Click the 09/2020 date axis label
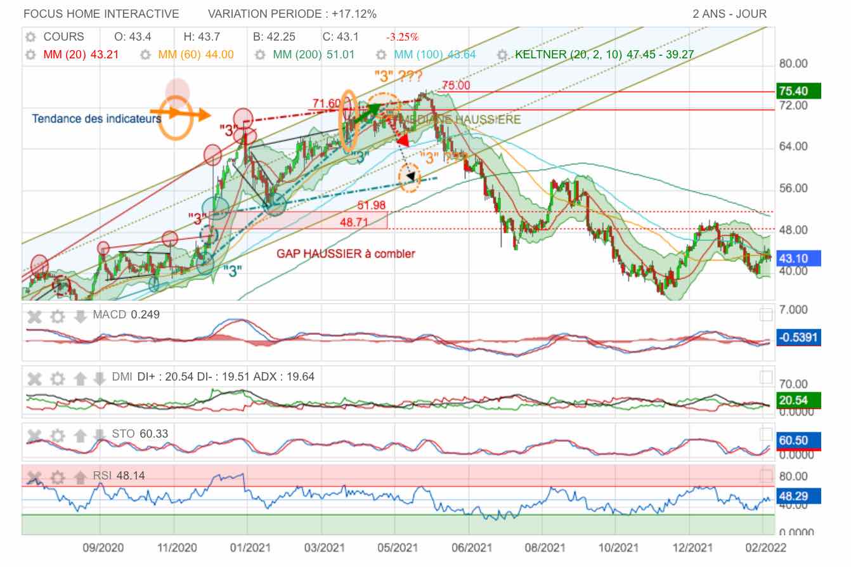 tap(103, 547)
